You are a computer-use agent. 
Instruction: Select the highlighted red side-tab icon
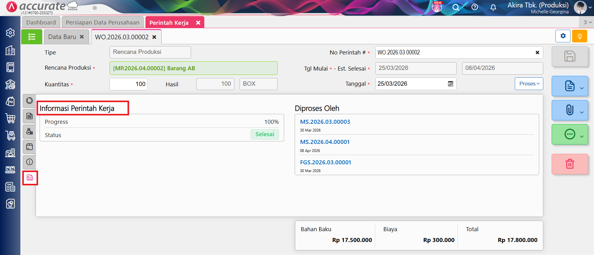click(30, 178)
